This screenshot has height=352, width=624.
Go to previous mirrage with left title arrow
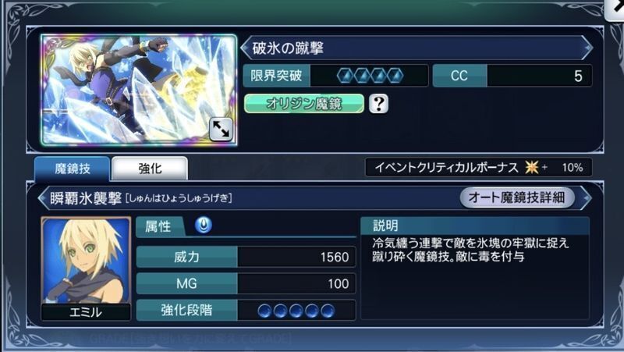coord(246,48)
